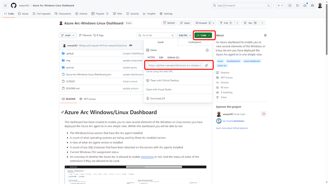Open the create new plus dropdown
328x184 pixels.
click(280, 5)
